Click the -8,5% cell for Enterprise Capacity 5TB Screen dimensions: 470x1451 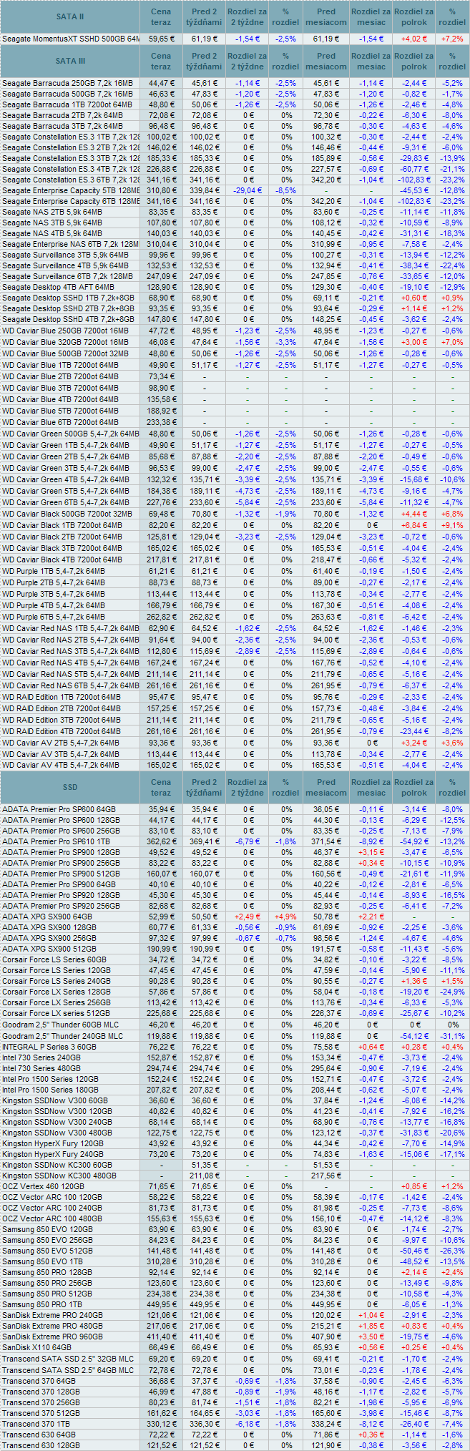pos(286,190)
